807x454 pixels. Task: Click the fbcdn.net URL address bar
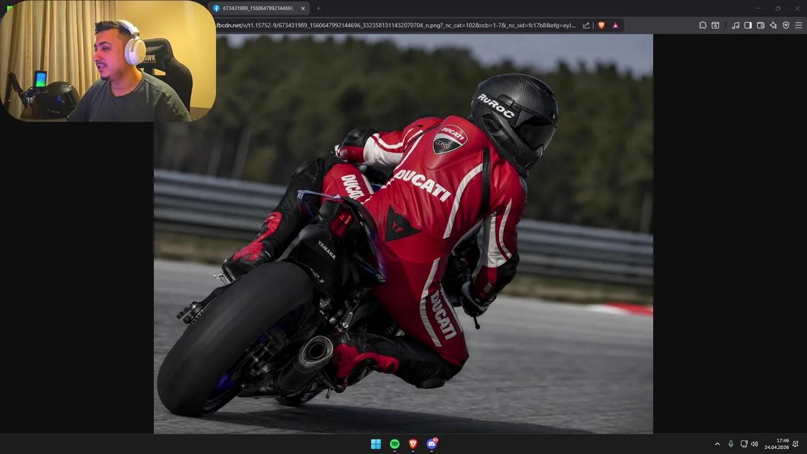pyautogui.click(x=396, y=25)
